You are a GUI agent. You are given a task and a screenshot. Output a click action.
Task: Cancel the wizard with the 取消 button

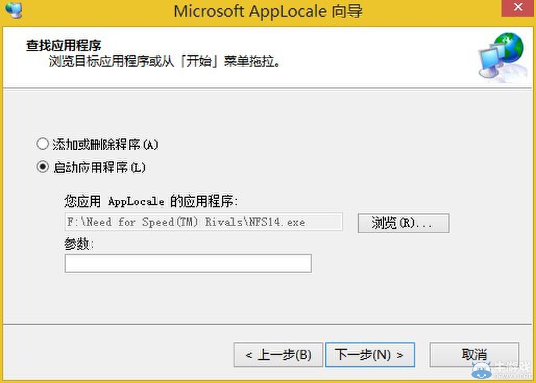[474, 355]
